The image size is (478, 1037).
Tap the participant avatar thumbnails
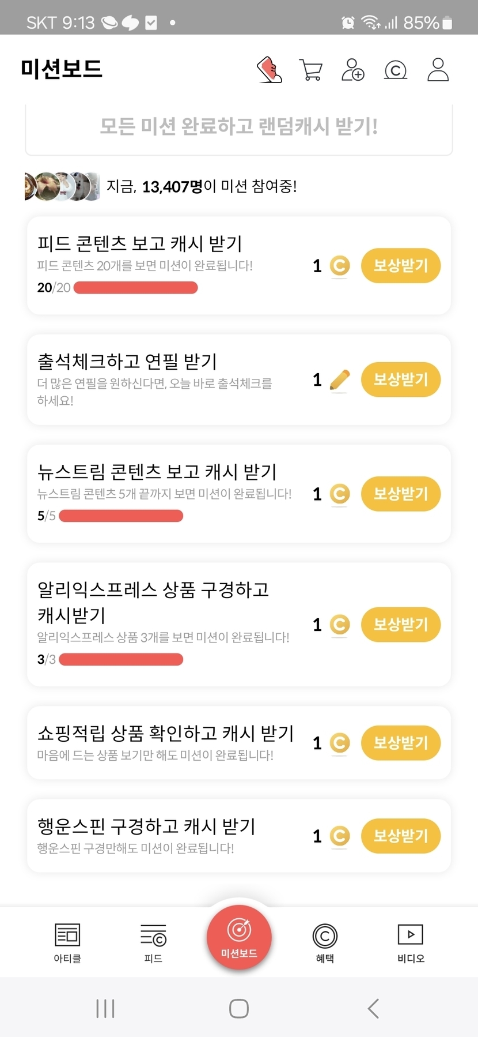pos(62,186)
